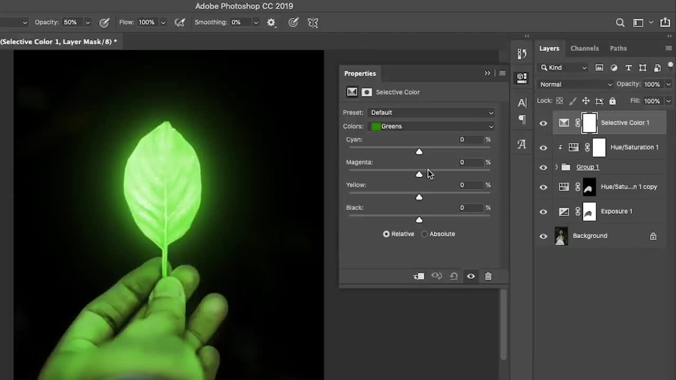
Task: Filter for adjustment layers icon
Action: 614,68
